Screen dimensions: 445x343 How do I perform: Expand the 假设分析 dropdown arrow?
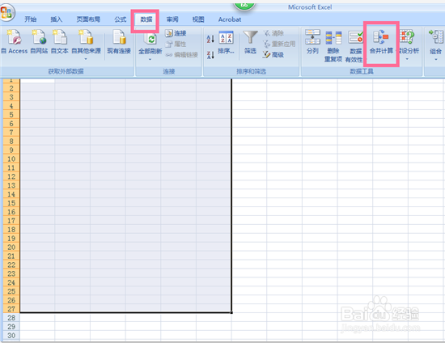[x=407, y=59]
